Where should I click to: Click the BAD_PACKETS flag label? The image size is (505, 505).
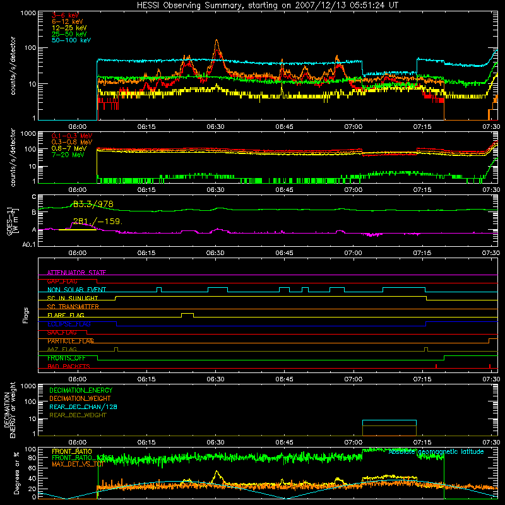pyautogui.click(x=69, y=366)
